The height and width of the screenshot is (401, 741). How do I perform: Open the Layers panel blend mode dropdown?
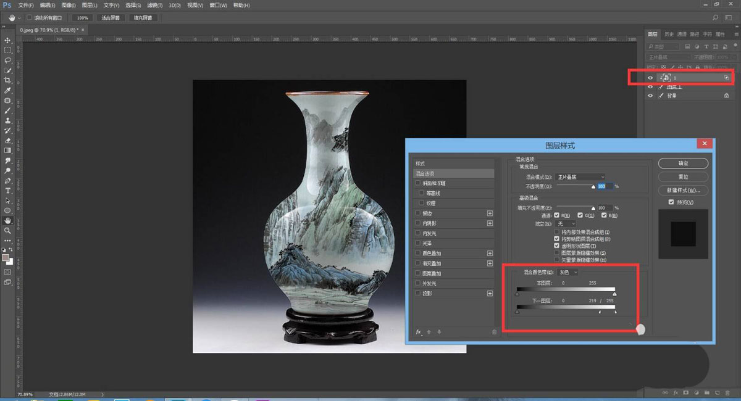pyautogui.click(x=669, y=57)
